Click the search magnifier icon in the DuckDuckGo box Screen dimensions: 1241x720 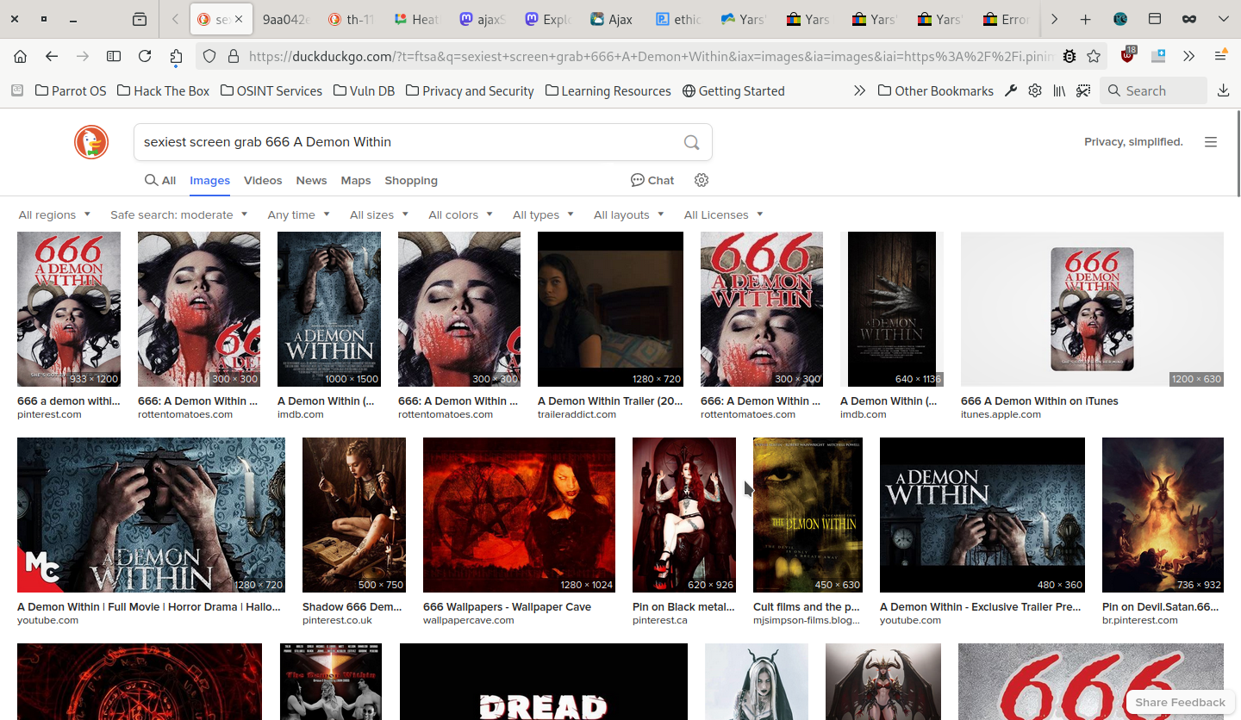coord(691,142)
